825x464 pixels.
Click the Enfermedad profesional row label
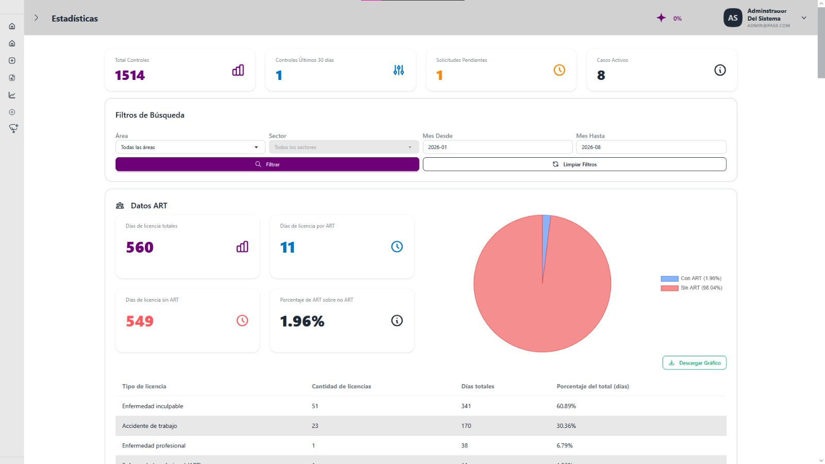tap(154, 446)
